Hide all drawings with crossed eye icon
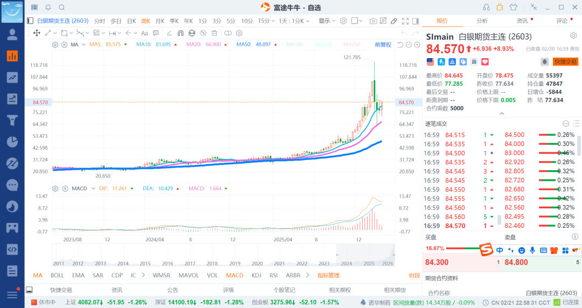The image size is (582, 308). (203, 33)
